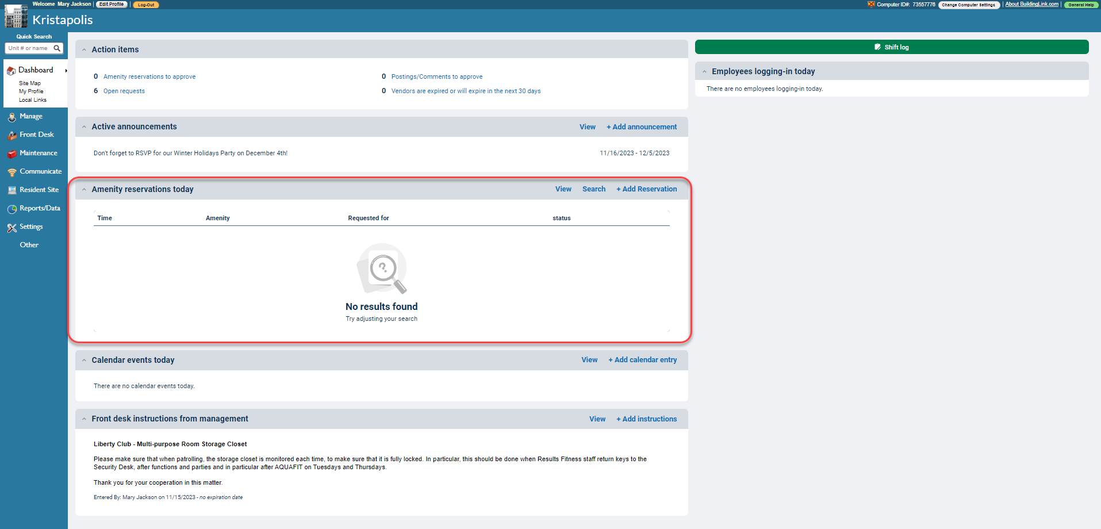Select the Communicate sidebar icon
Viewport: 1101px width, 529px height.
point(11,171)
